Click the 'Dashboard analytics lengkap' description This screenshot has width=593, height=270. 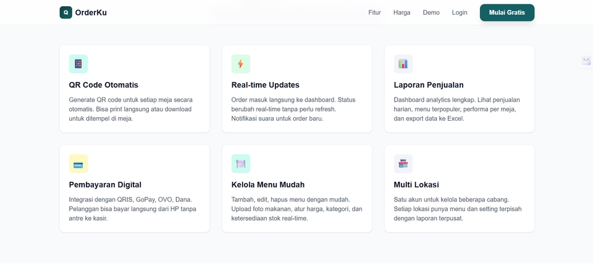coord(457,109)
